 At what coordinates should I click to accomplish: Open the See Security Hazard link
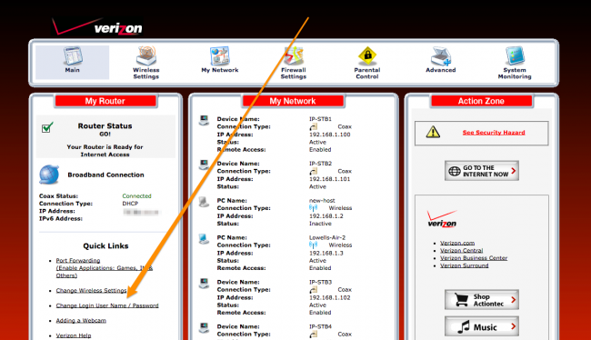coord(494,133)
